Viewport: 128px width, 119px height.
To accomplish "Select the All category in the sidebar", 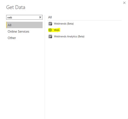I will [x=24, y=25].
